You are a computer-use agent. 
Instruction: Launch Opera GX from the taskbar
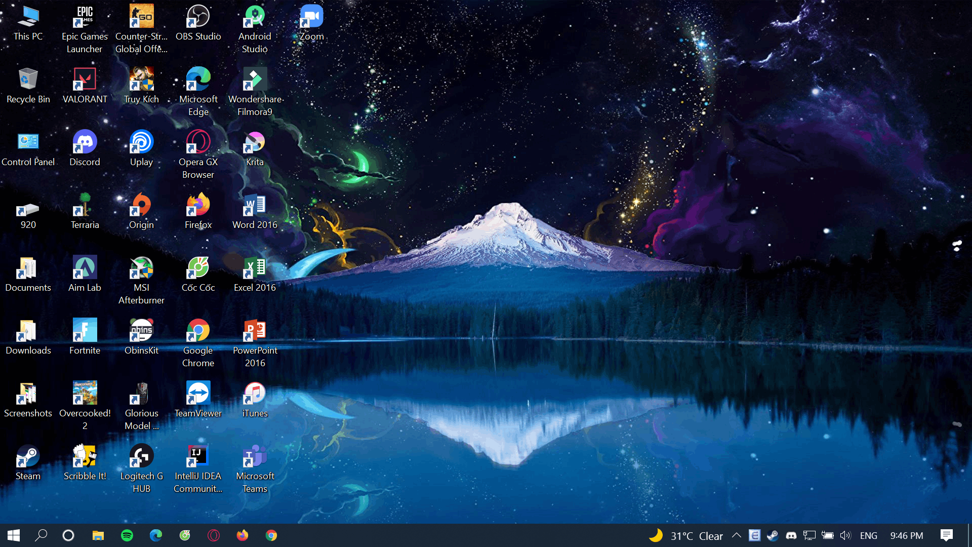point(214,535)
